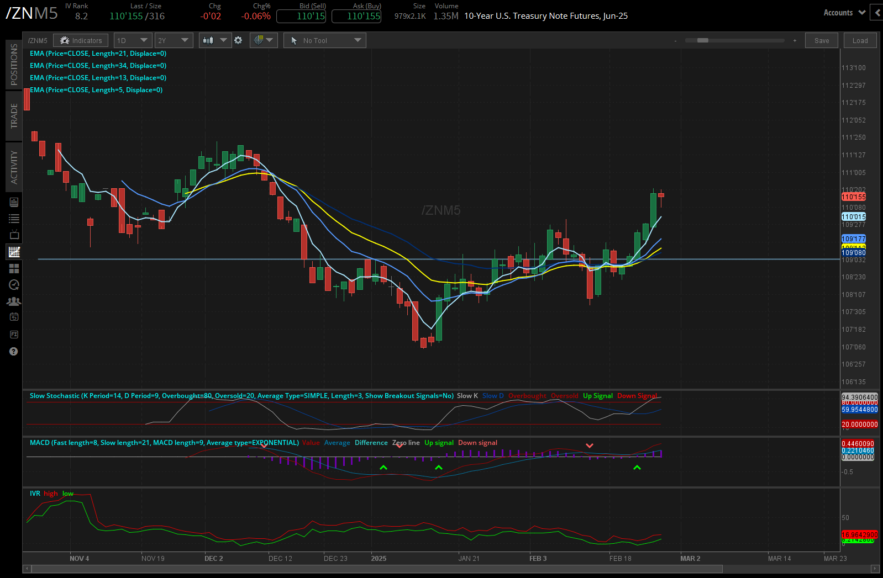Switch to the Trade tab

coord(14,116)
